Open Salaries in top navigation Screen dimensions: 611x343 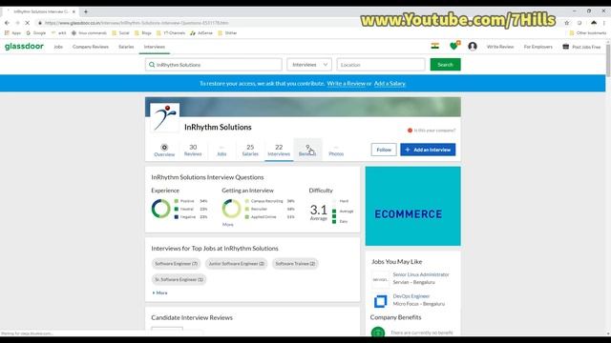pos(126,47)
